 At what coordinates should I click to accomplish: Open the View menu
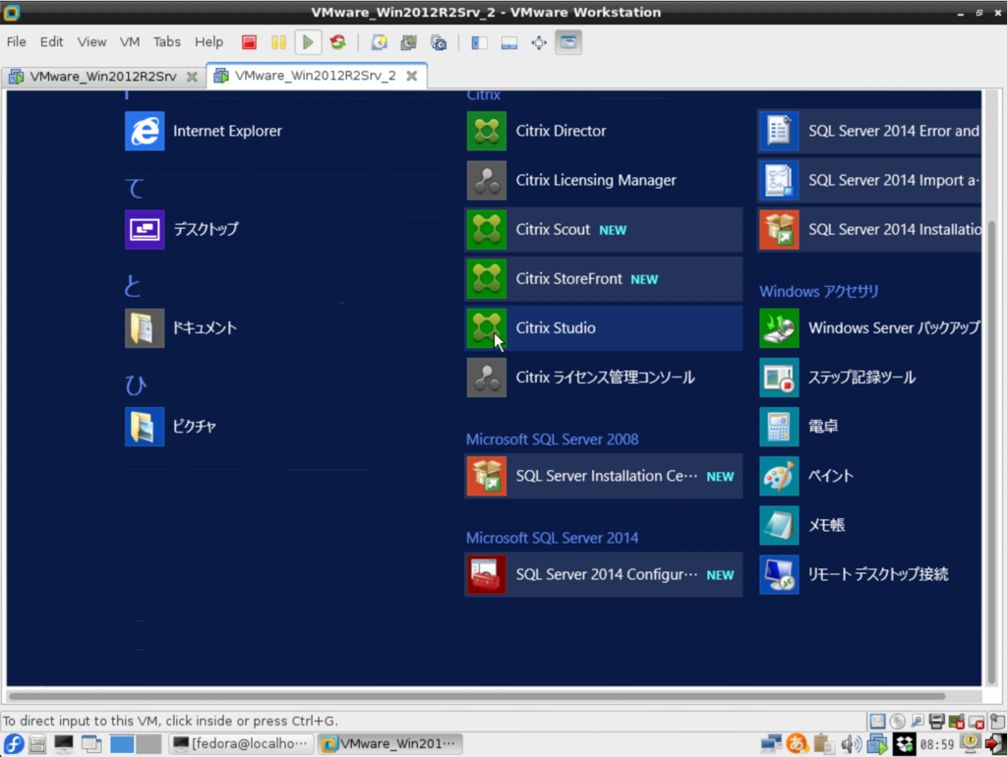91,42
